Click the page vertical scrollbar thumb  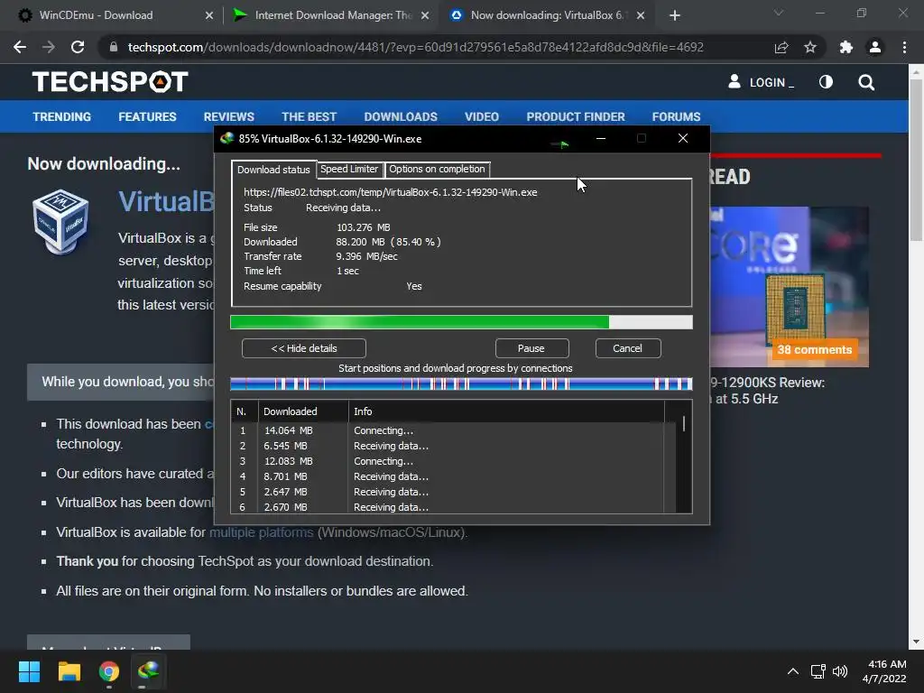(916, 160)
